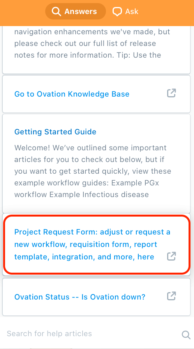
Task: Click the Welcome description under Getting Started Guide
Action: 93,171
